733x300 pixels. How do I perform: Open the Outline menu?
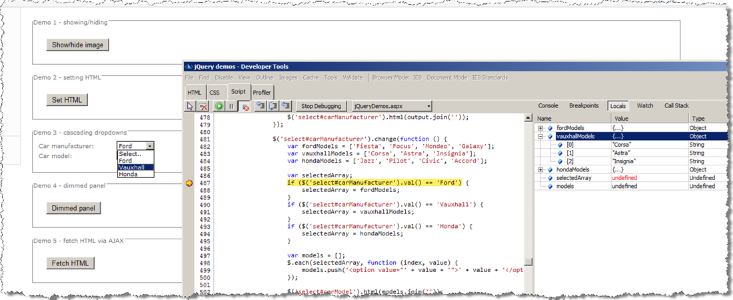265,77
